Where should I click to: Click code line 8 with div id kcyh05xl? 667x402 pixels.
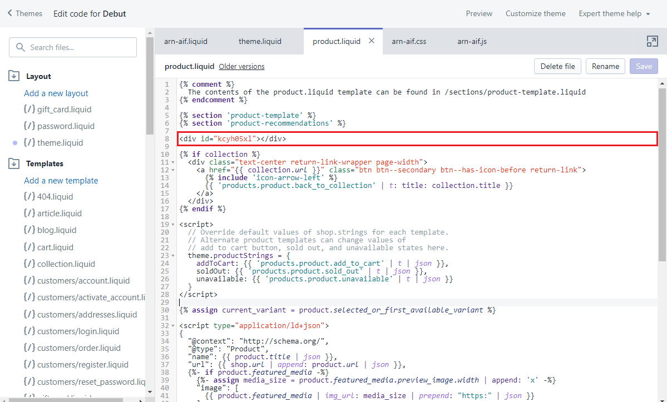pos(417,139)
